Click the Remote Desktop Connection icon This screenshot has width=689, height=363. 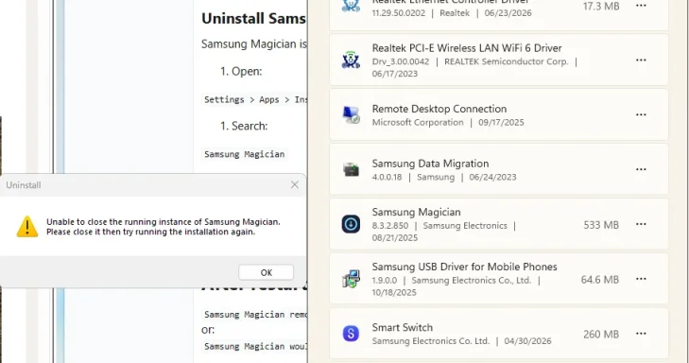pos(351,114)
